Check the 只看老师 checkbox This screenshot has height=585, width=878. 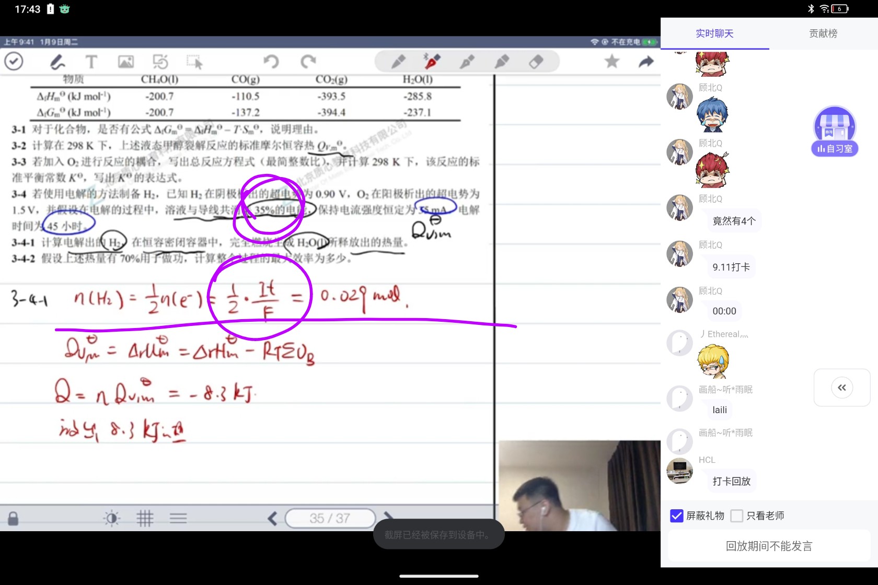[x=737, y=516]
